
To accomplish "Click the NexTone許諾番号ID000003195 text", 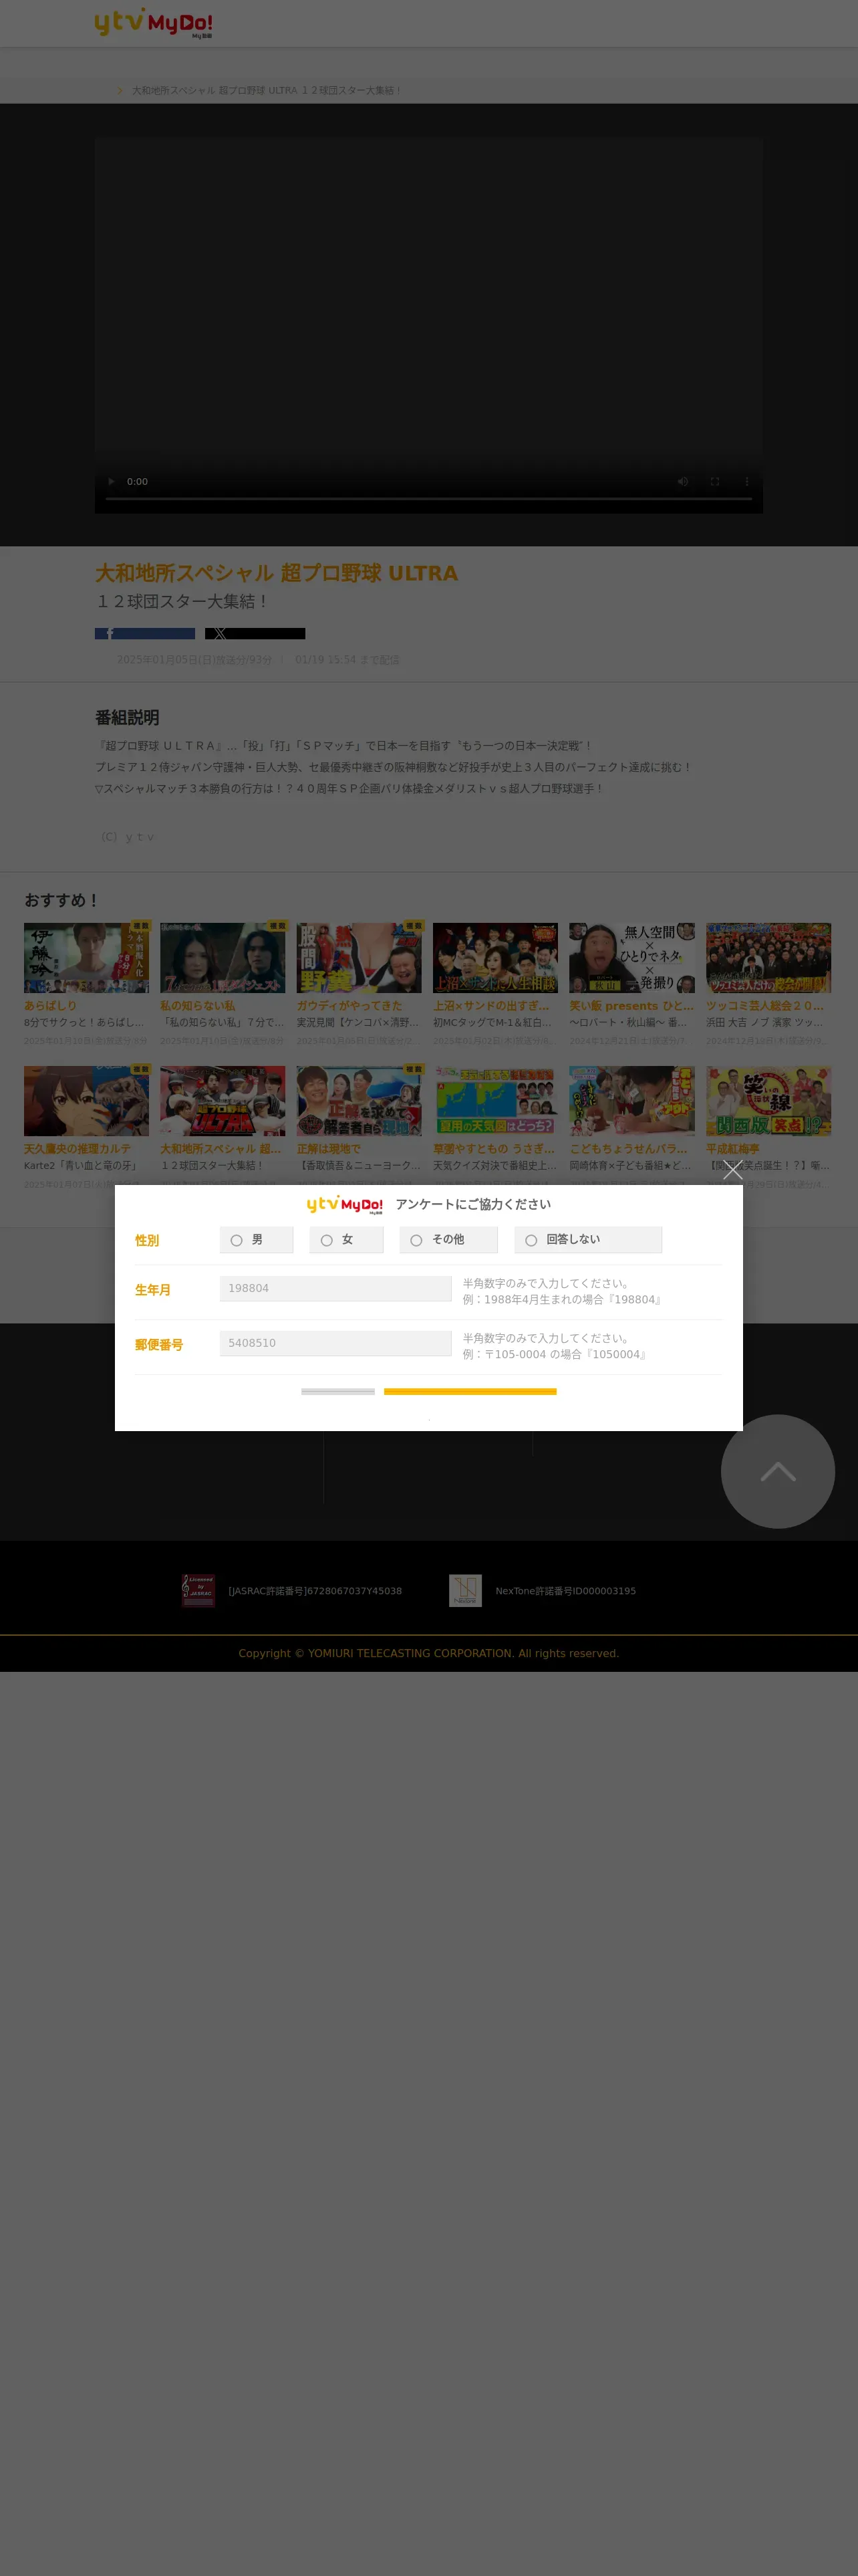I will (565, 1591).
